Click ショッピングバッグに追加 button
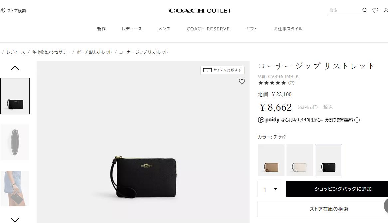 click(x=337, y=189)
